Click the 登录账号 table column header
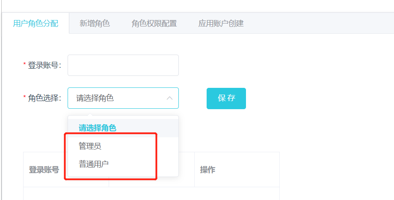Screen dimensions: 394x200 44,170
